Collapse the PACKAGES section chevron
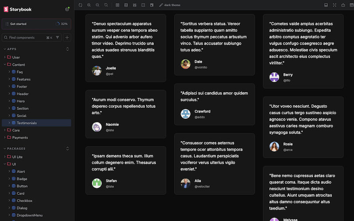 (x=5, y=149)
